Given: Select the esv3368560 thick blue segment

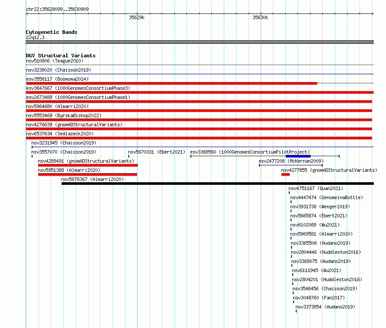Looking at the screenshot, I should [298, 156].
